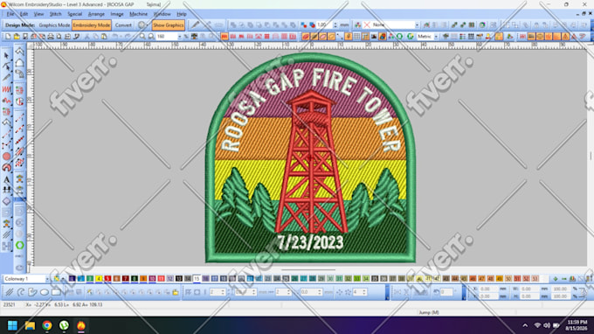Viewport: 594px width, 334px height.
Task: Click the taskbar clock showing 11:59 PM
Action: (577, 325)
